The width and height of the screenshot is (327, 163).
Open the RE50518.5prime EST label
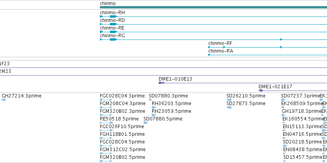pos(119,119)
